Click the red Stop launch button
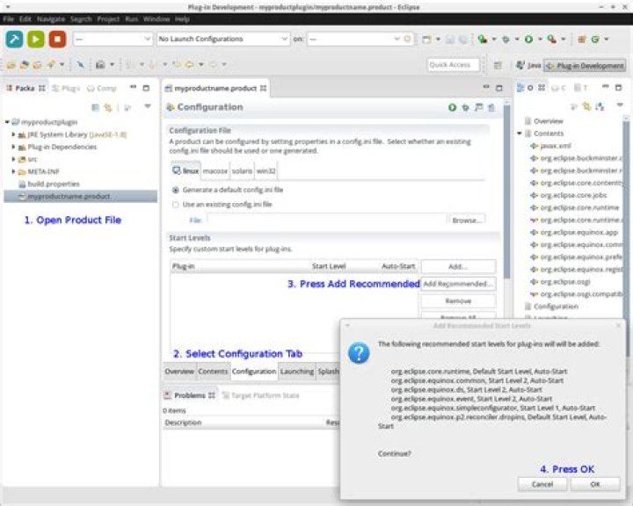The image size is (633, 506). [x=57, y=40]
